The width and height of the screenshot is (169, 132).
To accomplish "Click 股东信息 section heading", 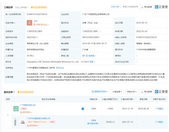I will click(x=8, y=92).
